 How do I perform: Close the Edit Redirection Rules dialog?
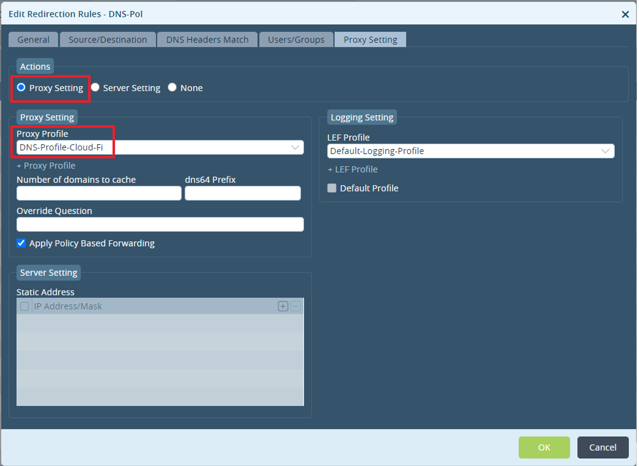625,14
